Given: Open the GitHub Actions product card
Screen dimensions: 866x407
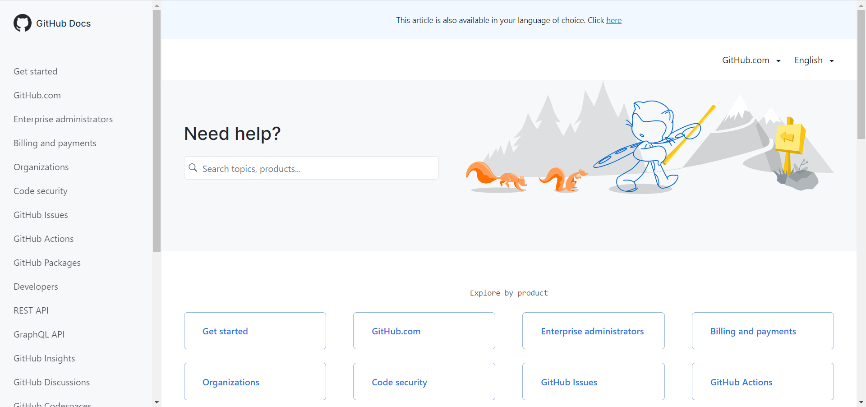Looking at the screenshot, I should tap(763, 381).
